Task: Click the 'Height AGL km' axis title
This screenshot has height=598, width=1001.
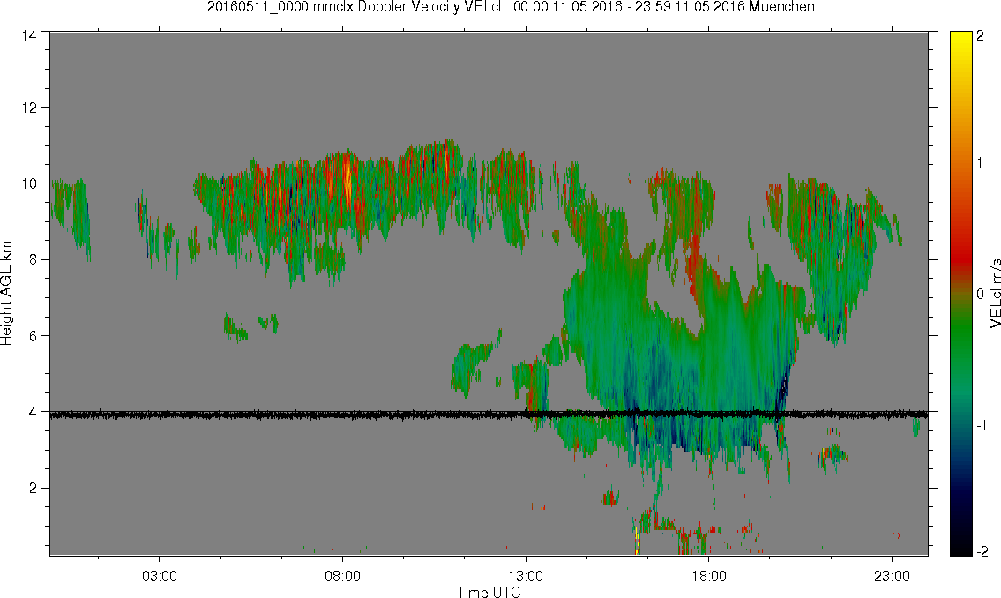Action: pos(6,294)
